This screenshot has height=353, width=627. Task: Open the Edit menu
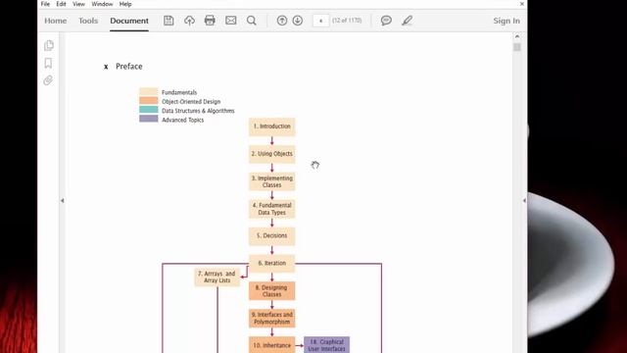[x=61, y=4]
